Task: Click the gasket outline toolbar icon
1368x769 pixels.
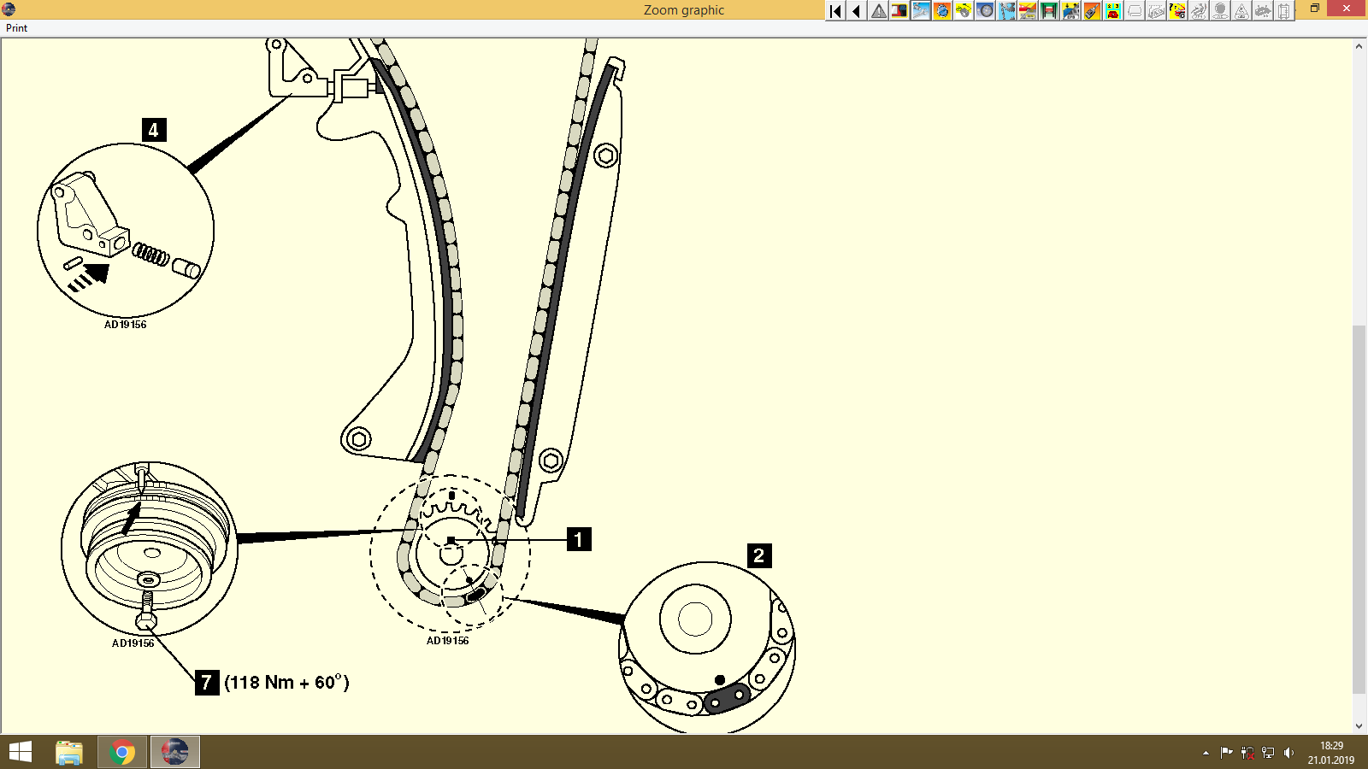Action: coord(1135,11)
